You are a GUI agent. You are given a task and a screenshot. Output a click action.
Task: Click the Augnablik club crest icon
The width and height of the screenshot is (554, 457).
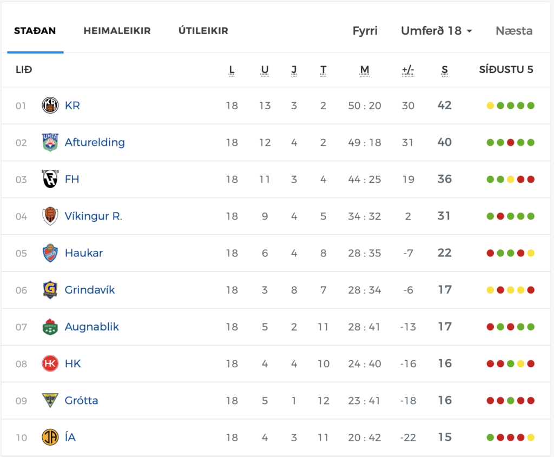[x=50, y=327]
